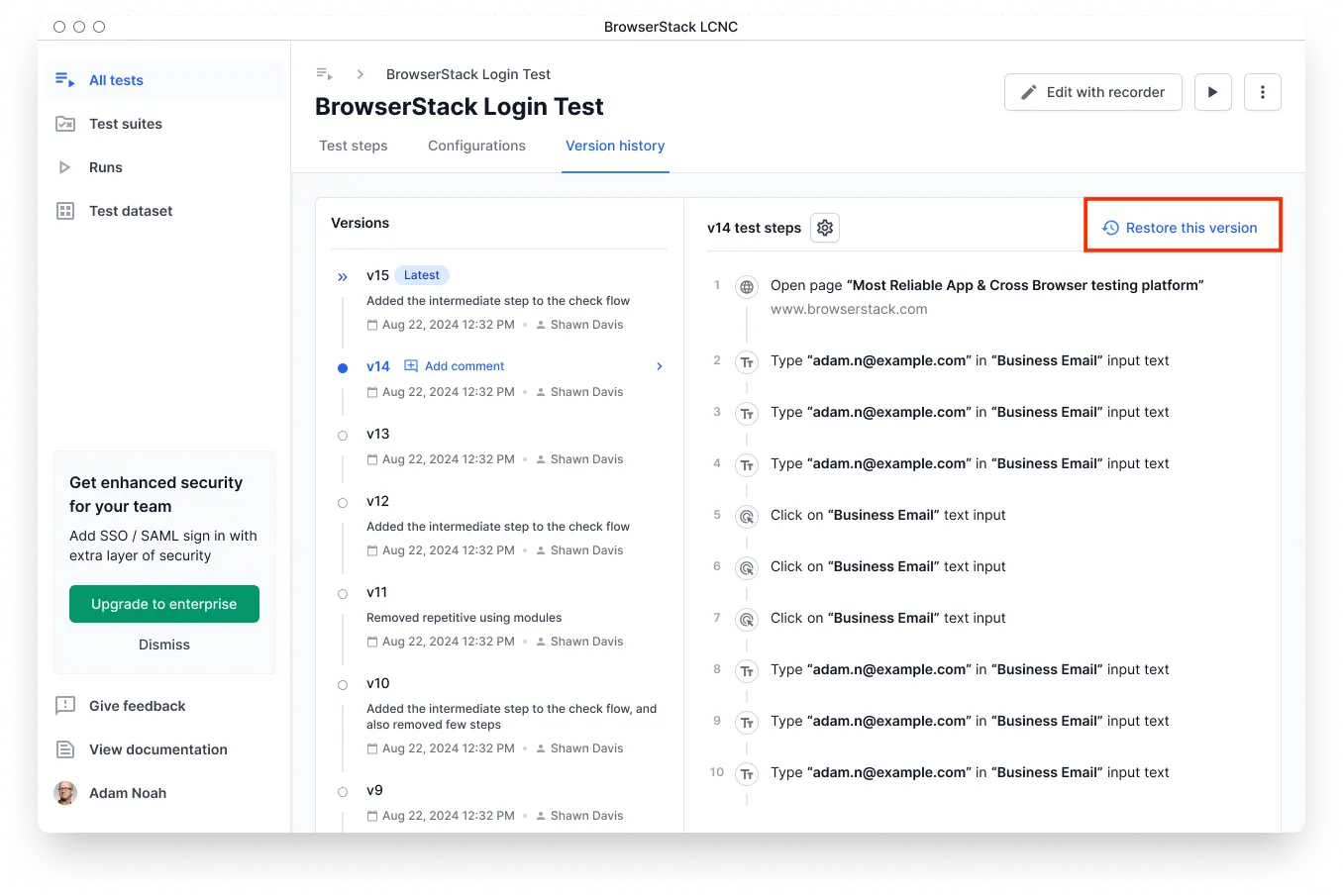Viewport: 1343px width, 895px height.
Task: Click Upgrade to enterprise button
Action: tap(164, 604)
